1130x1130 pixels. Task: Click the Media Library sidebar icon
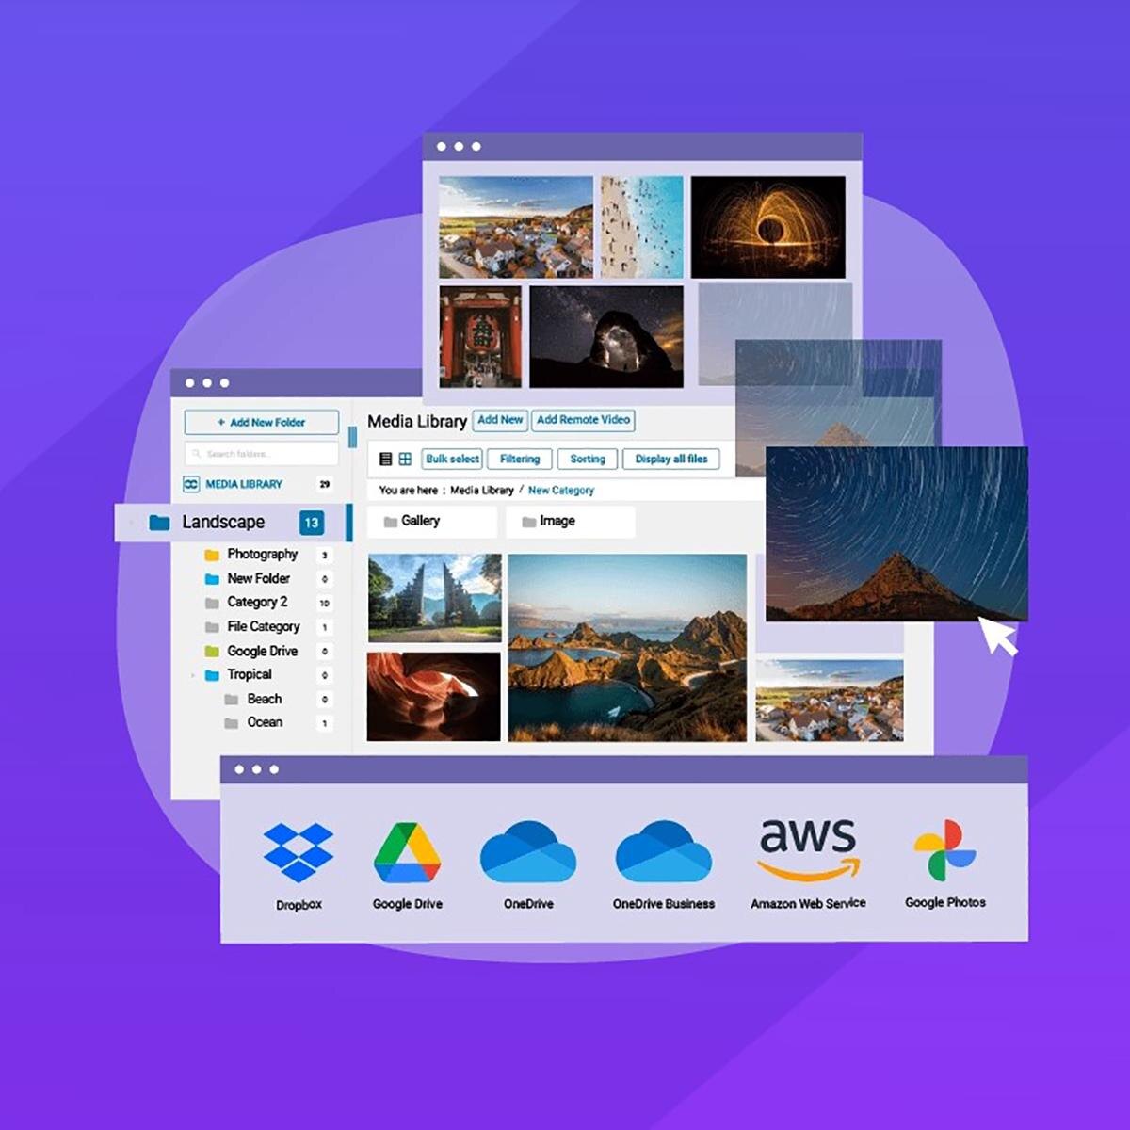pos(191,484)
